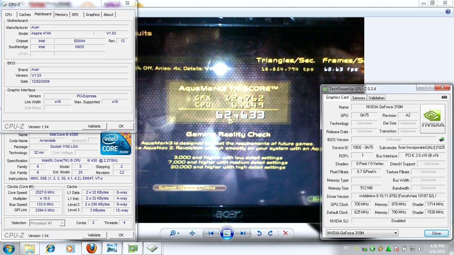Open the Memory tab in CPU-Z
Viewport: 454px width, 255px height.
click(61, 15)
